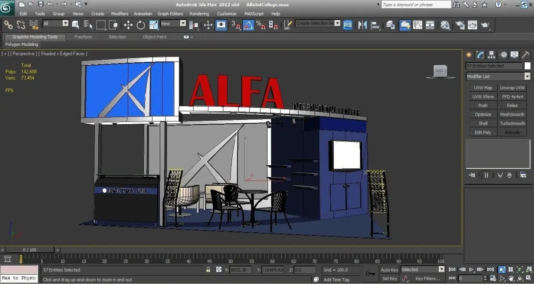Open the 'Selected' key filter dropdown
Viewport: 534px width, 284px height.
[x=422, y=269]
